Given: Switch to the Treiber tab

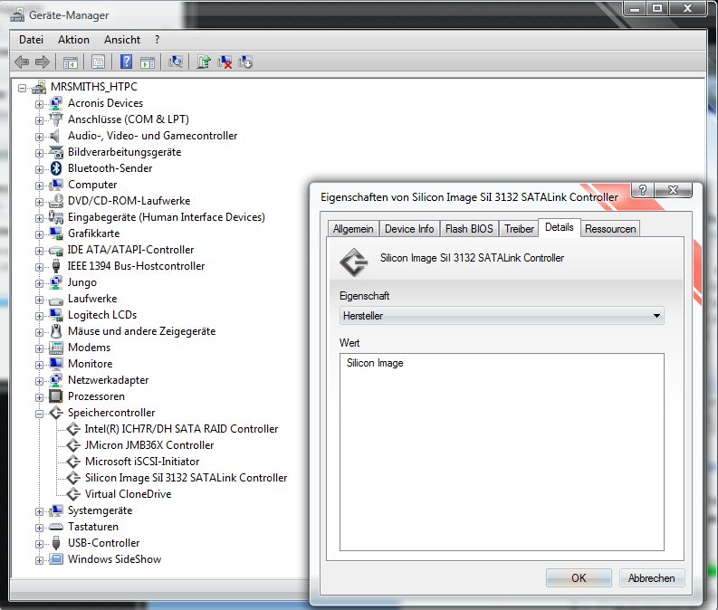Looking at the screenshot, I should (520, 229).
